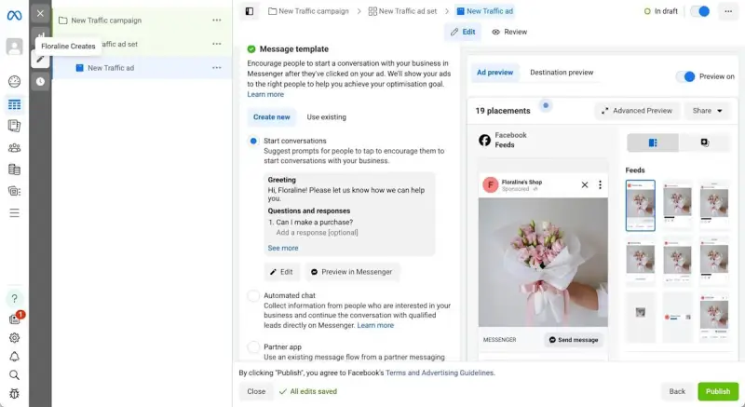Open the top-right more options ellipsis
This screenshot has width=745, height=407.
pos(728,11)
